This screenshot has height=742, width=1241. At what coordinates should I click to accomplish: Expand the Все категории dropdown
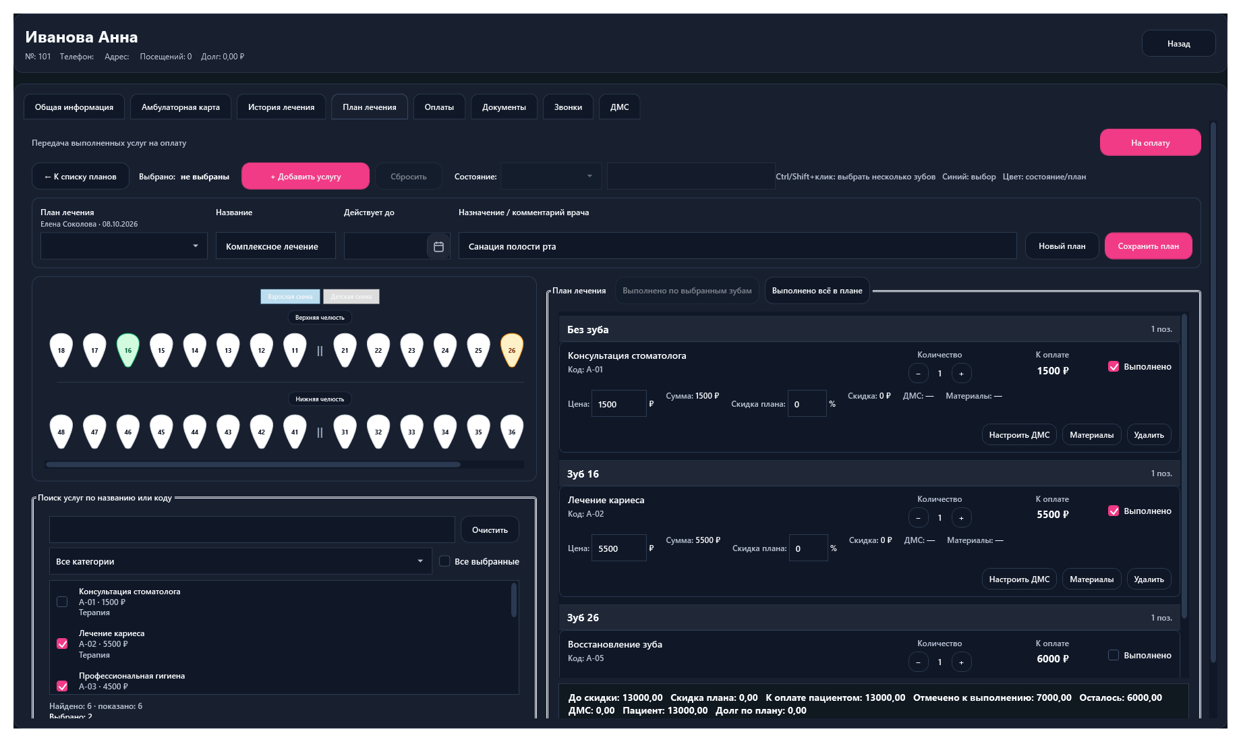coord(241,561)
